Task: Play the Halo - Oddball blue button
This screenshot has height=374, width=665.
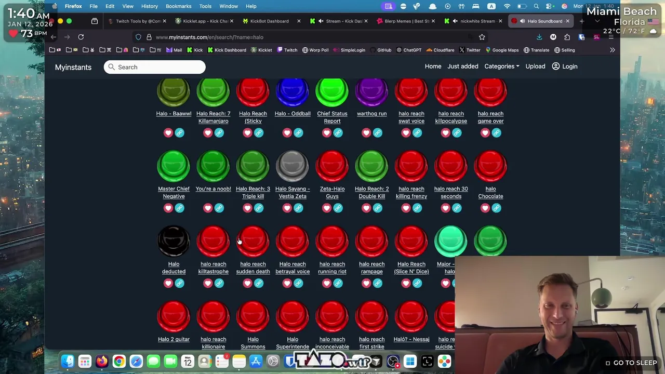Action: click(292, 92)
